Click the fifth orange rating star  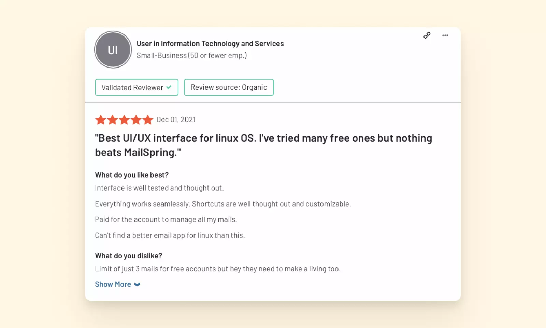click(x=148, y=120)
